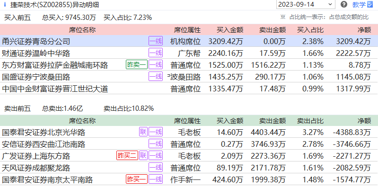Click 联 tag on 国泰君安证券北京光华路 row
Viewport: 378px width, 188px height.
pos(143,132)
